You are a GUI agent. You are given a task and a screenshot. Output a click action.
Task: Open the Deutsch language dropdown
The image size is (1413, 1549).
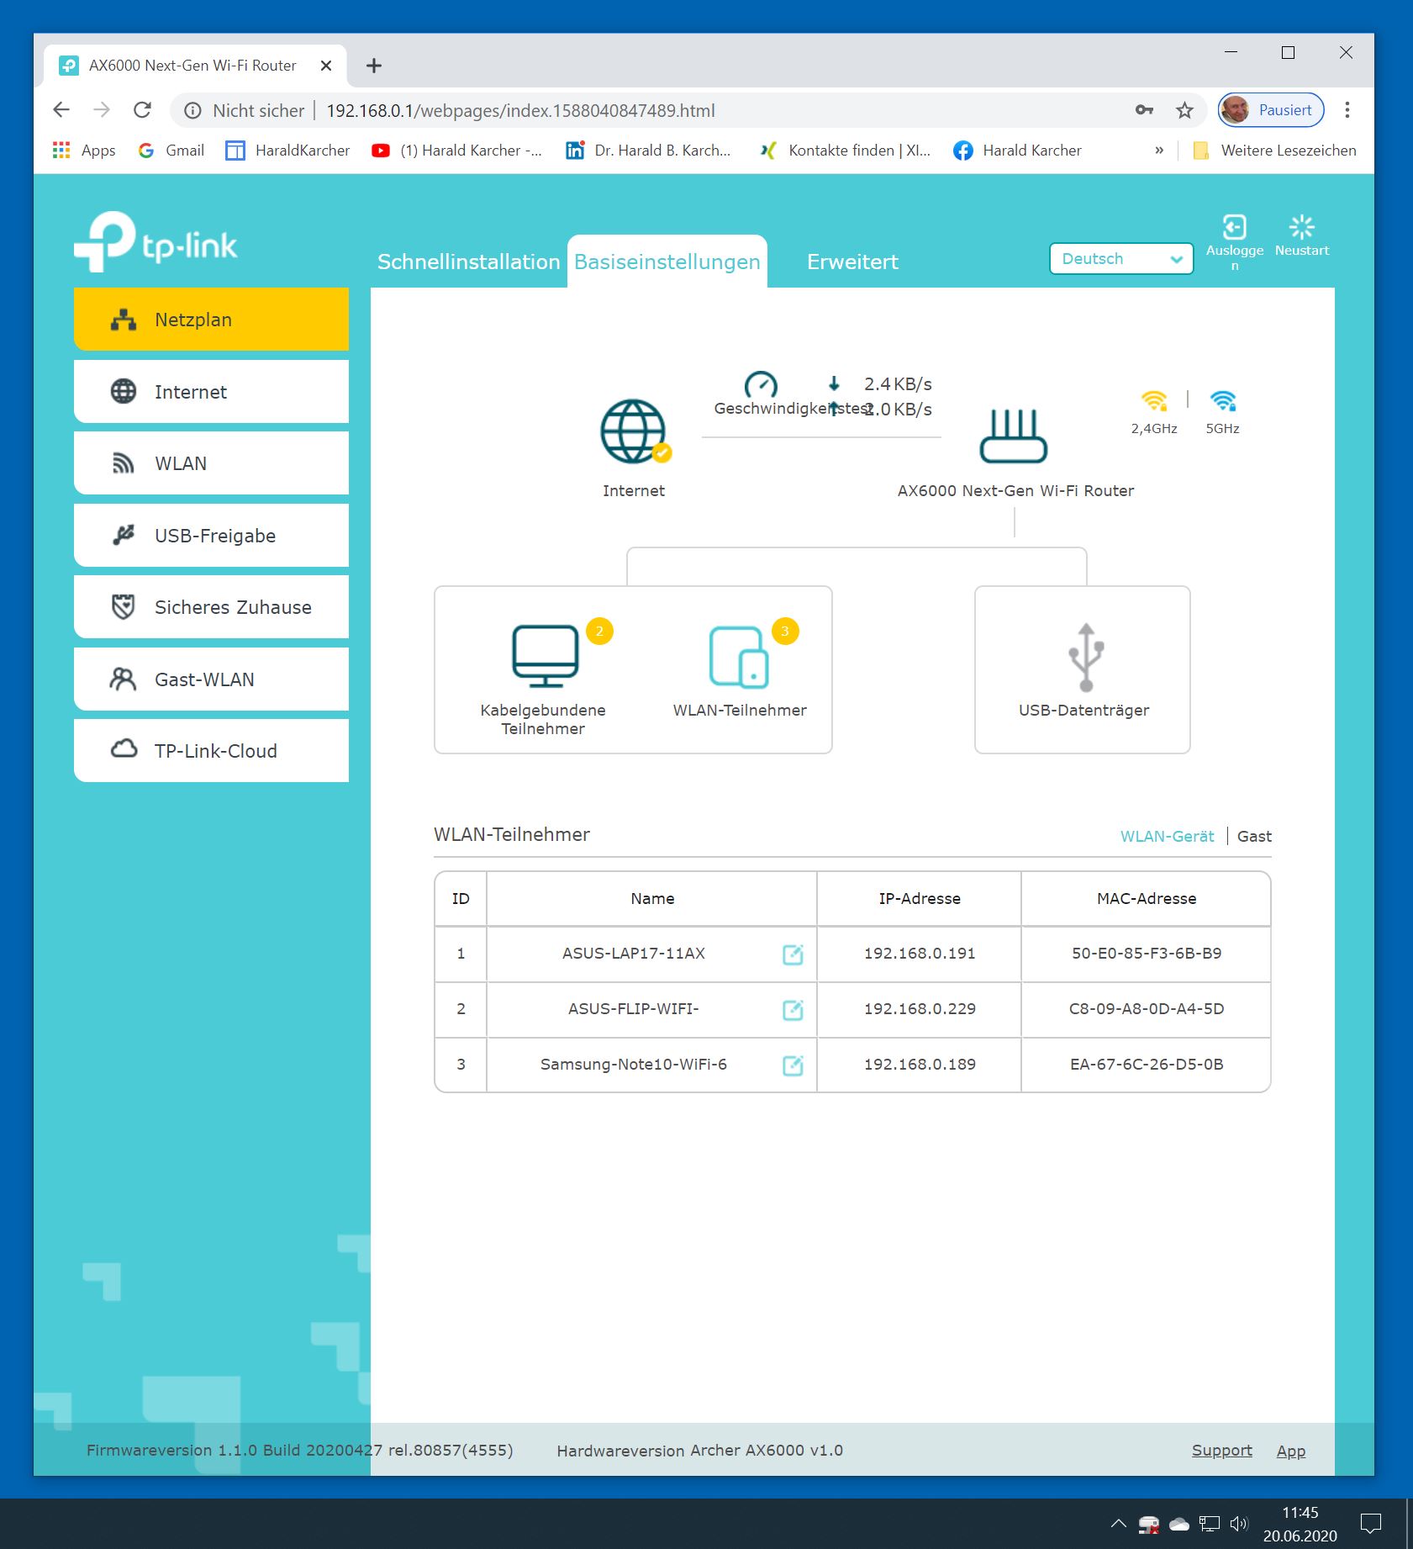coord(1120,259)
